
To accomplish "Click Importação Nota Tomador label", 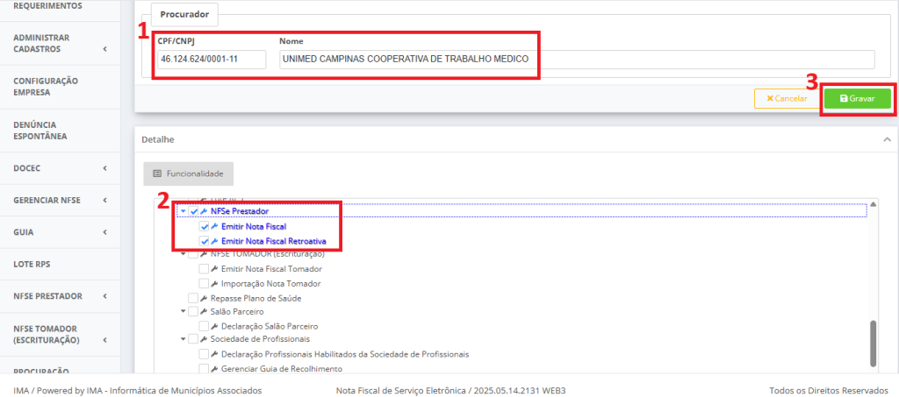I will [x=270, y=284].
